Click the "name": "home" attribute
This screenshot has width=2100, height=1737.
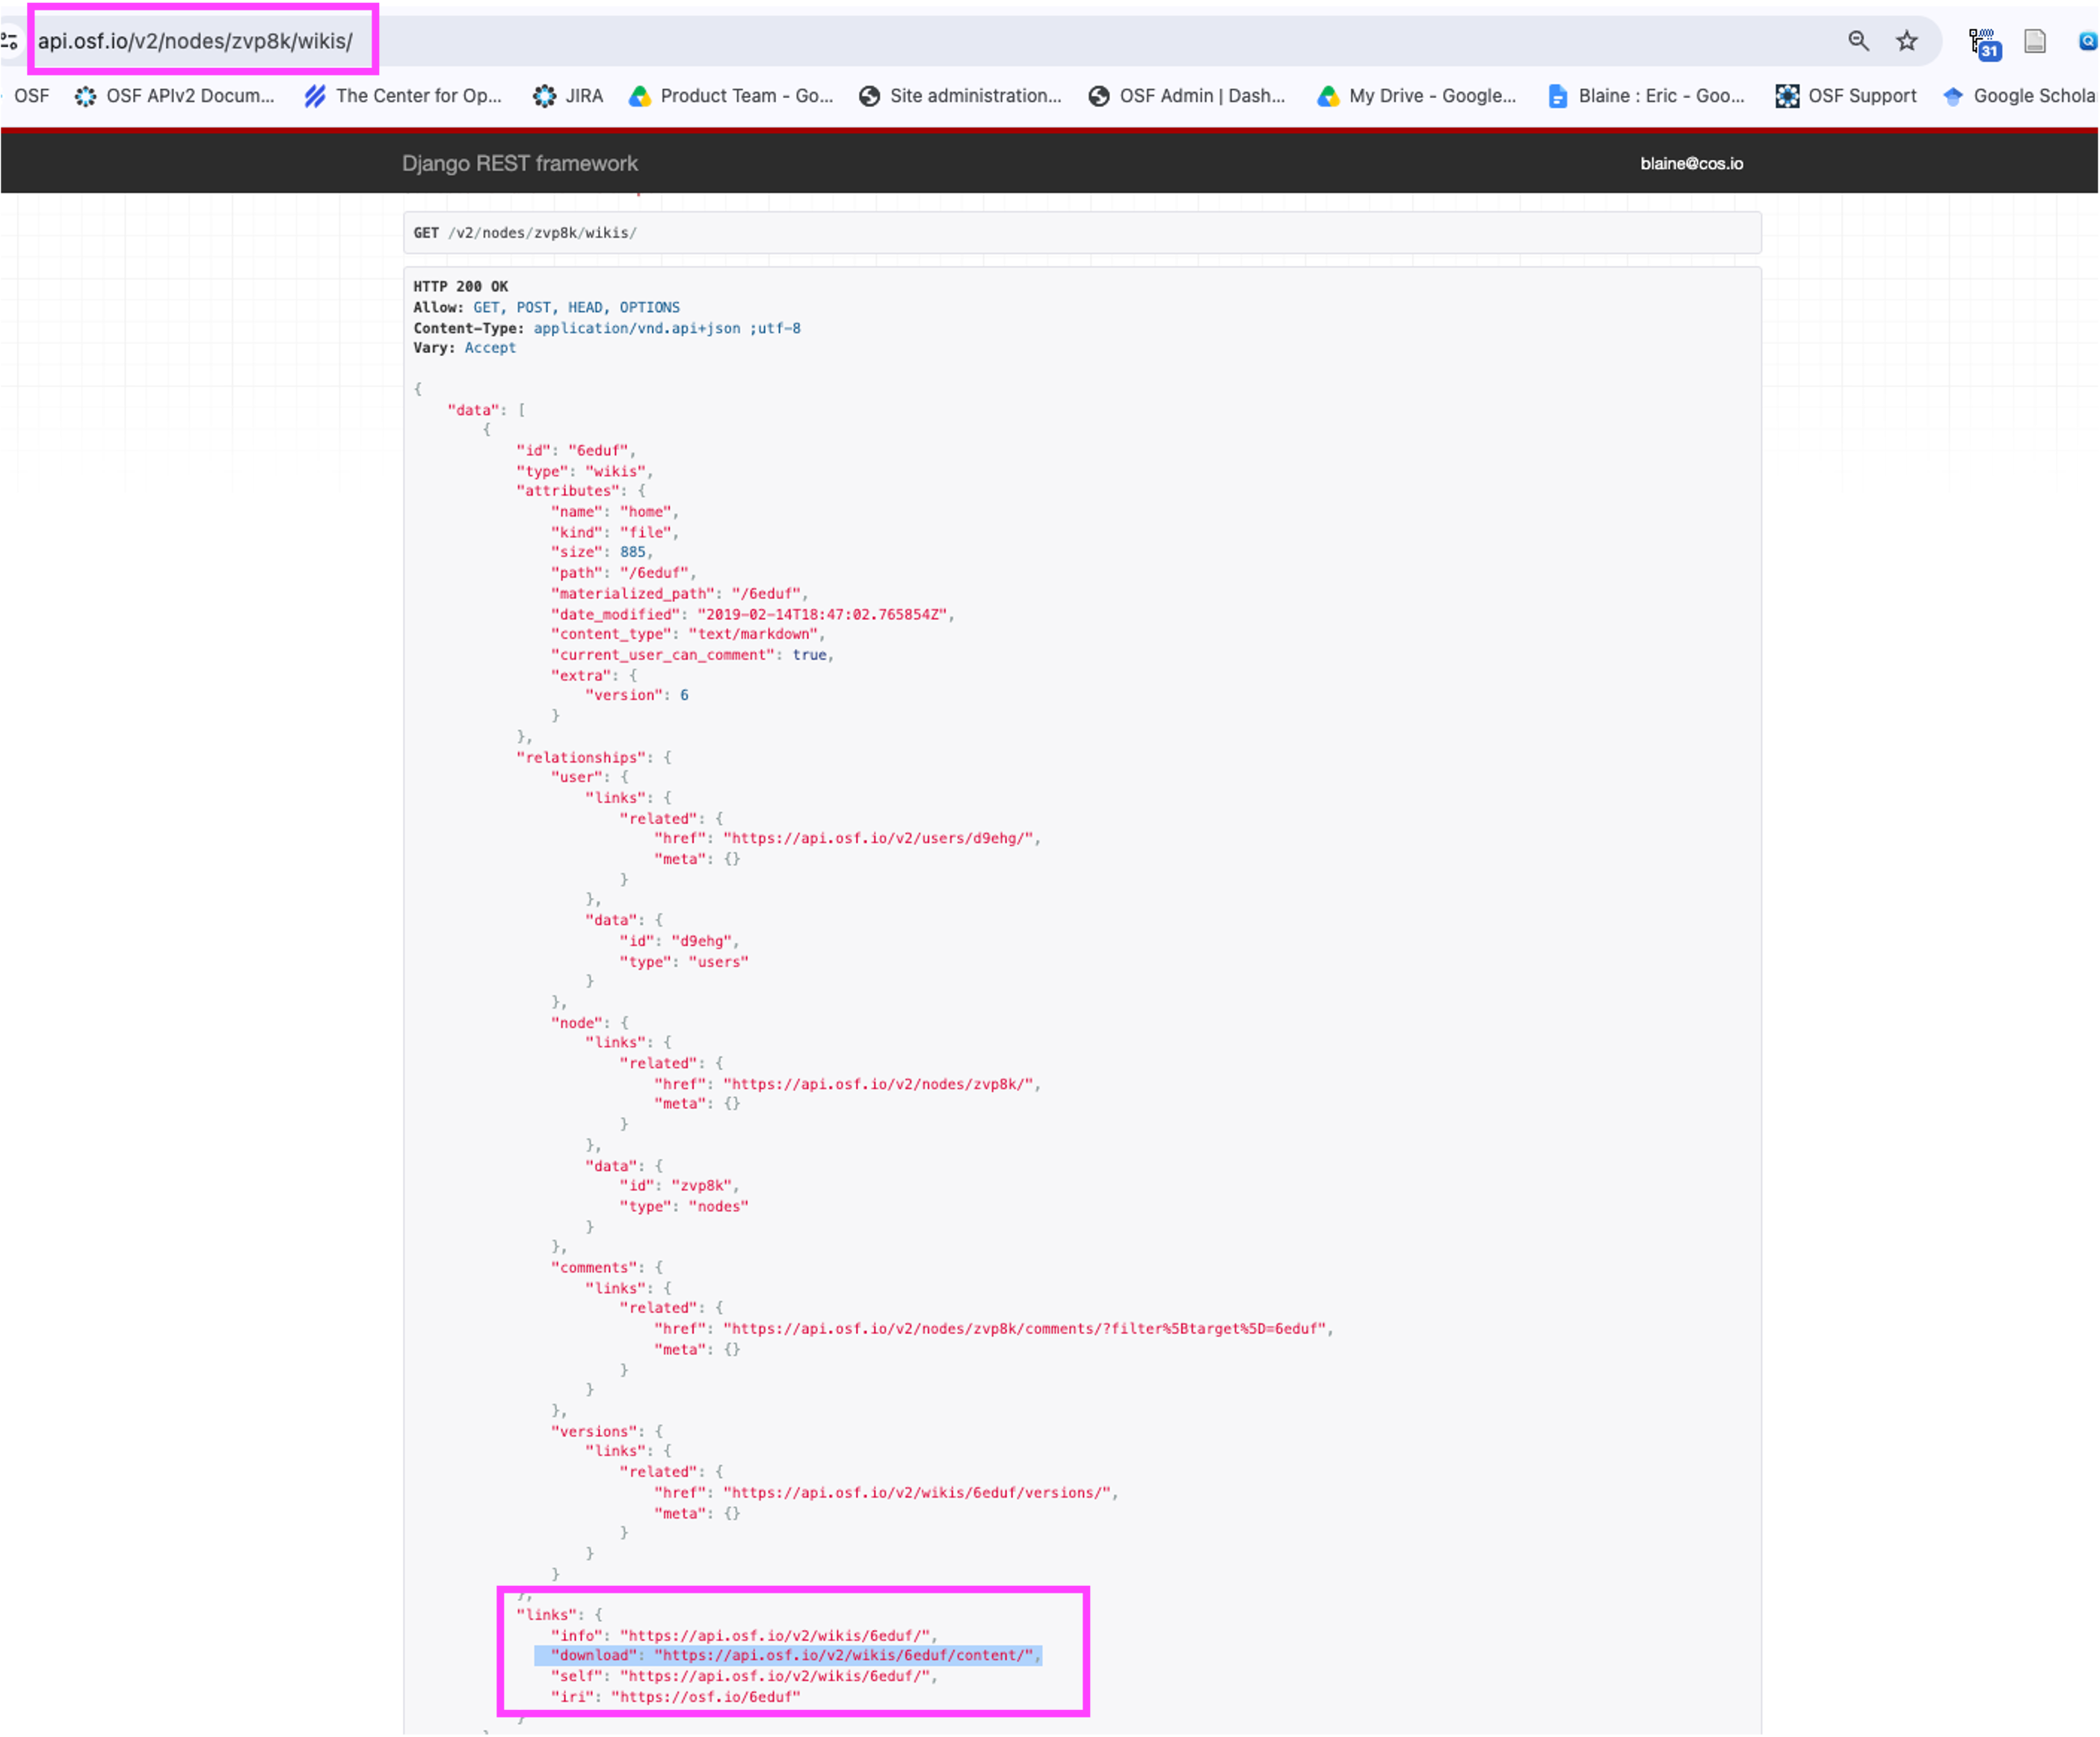pos(615,512)
